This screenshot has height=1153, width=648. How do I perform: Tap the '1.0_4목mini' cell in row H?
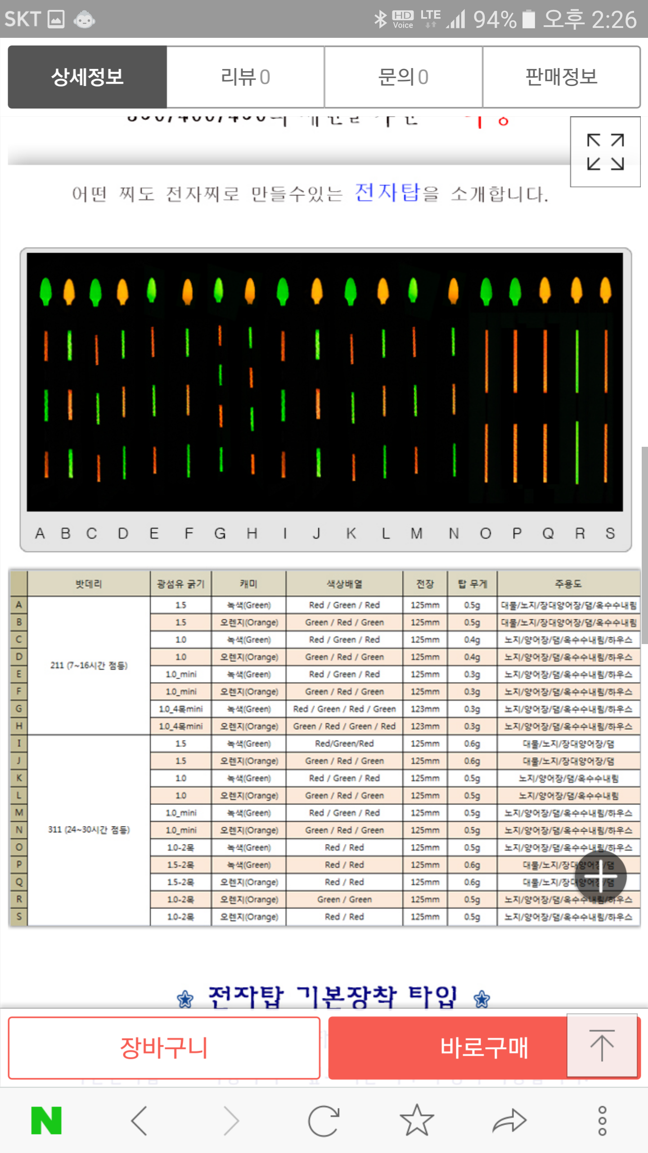click(x=180, y=726)
